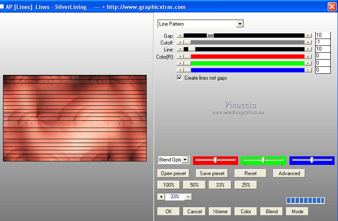Click the Gap slider track
The image size is (338, 221).
click(244, 36)
